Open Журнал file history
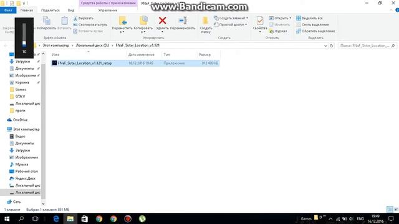This screenshot has height=224, width=399. 278,31
